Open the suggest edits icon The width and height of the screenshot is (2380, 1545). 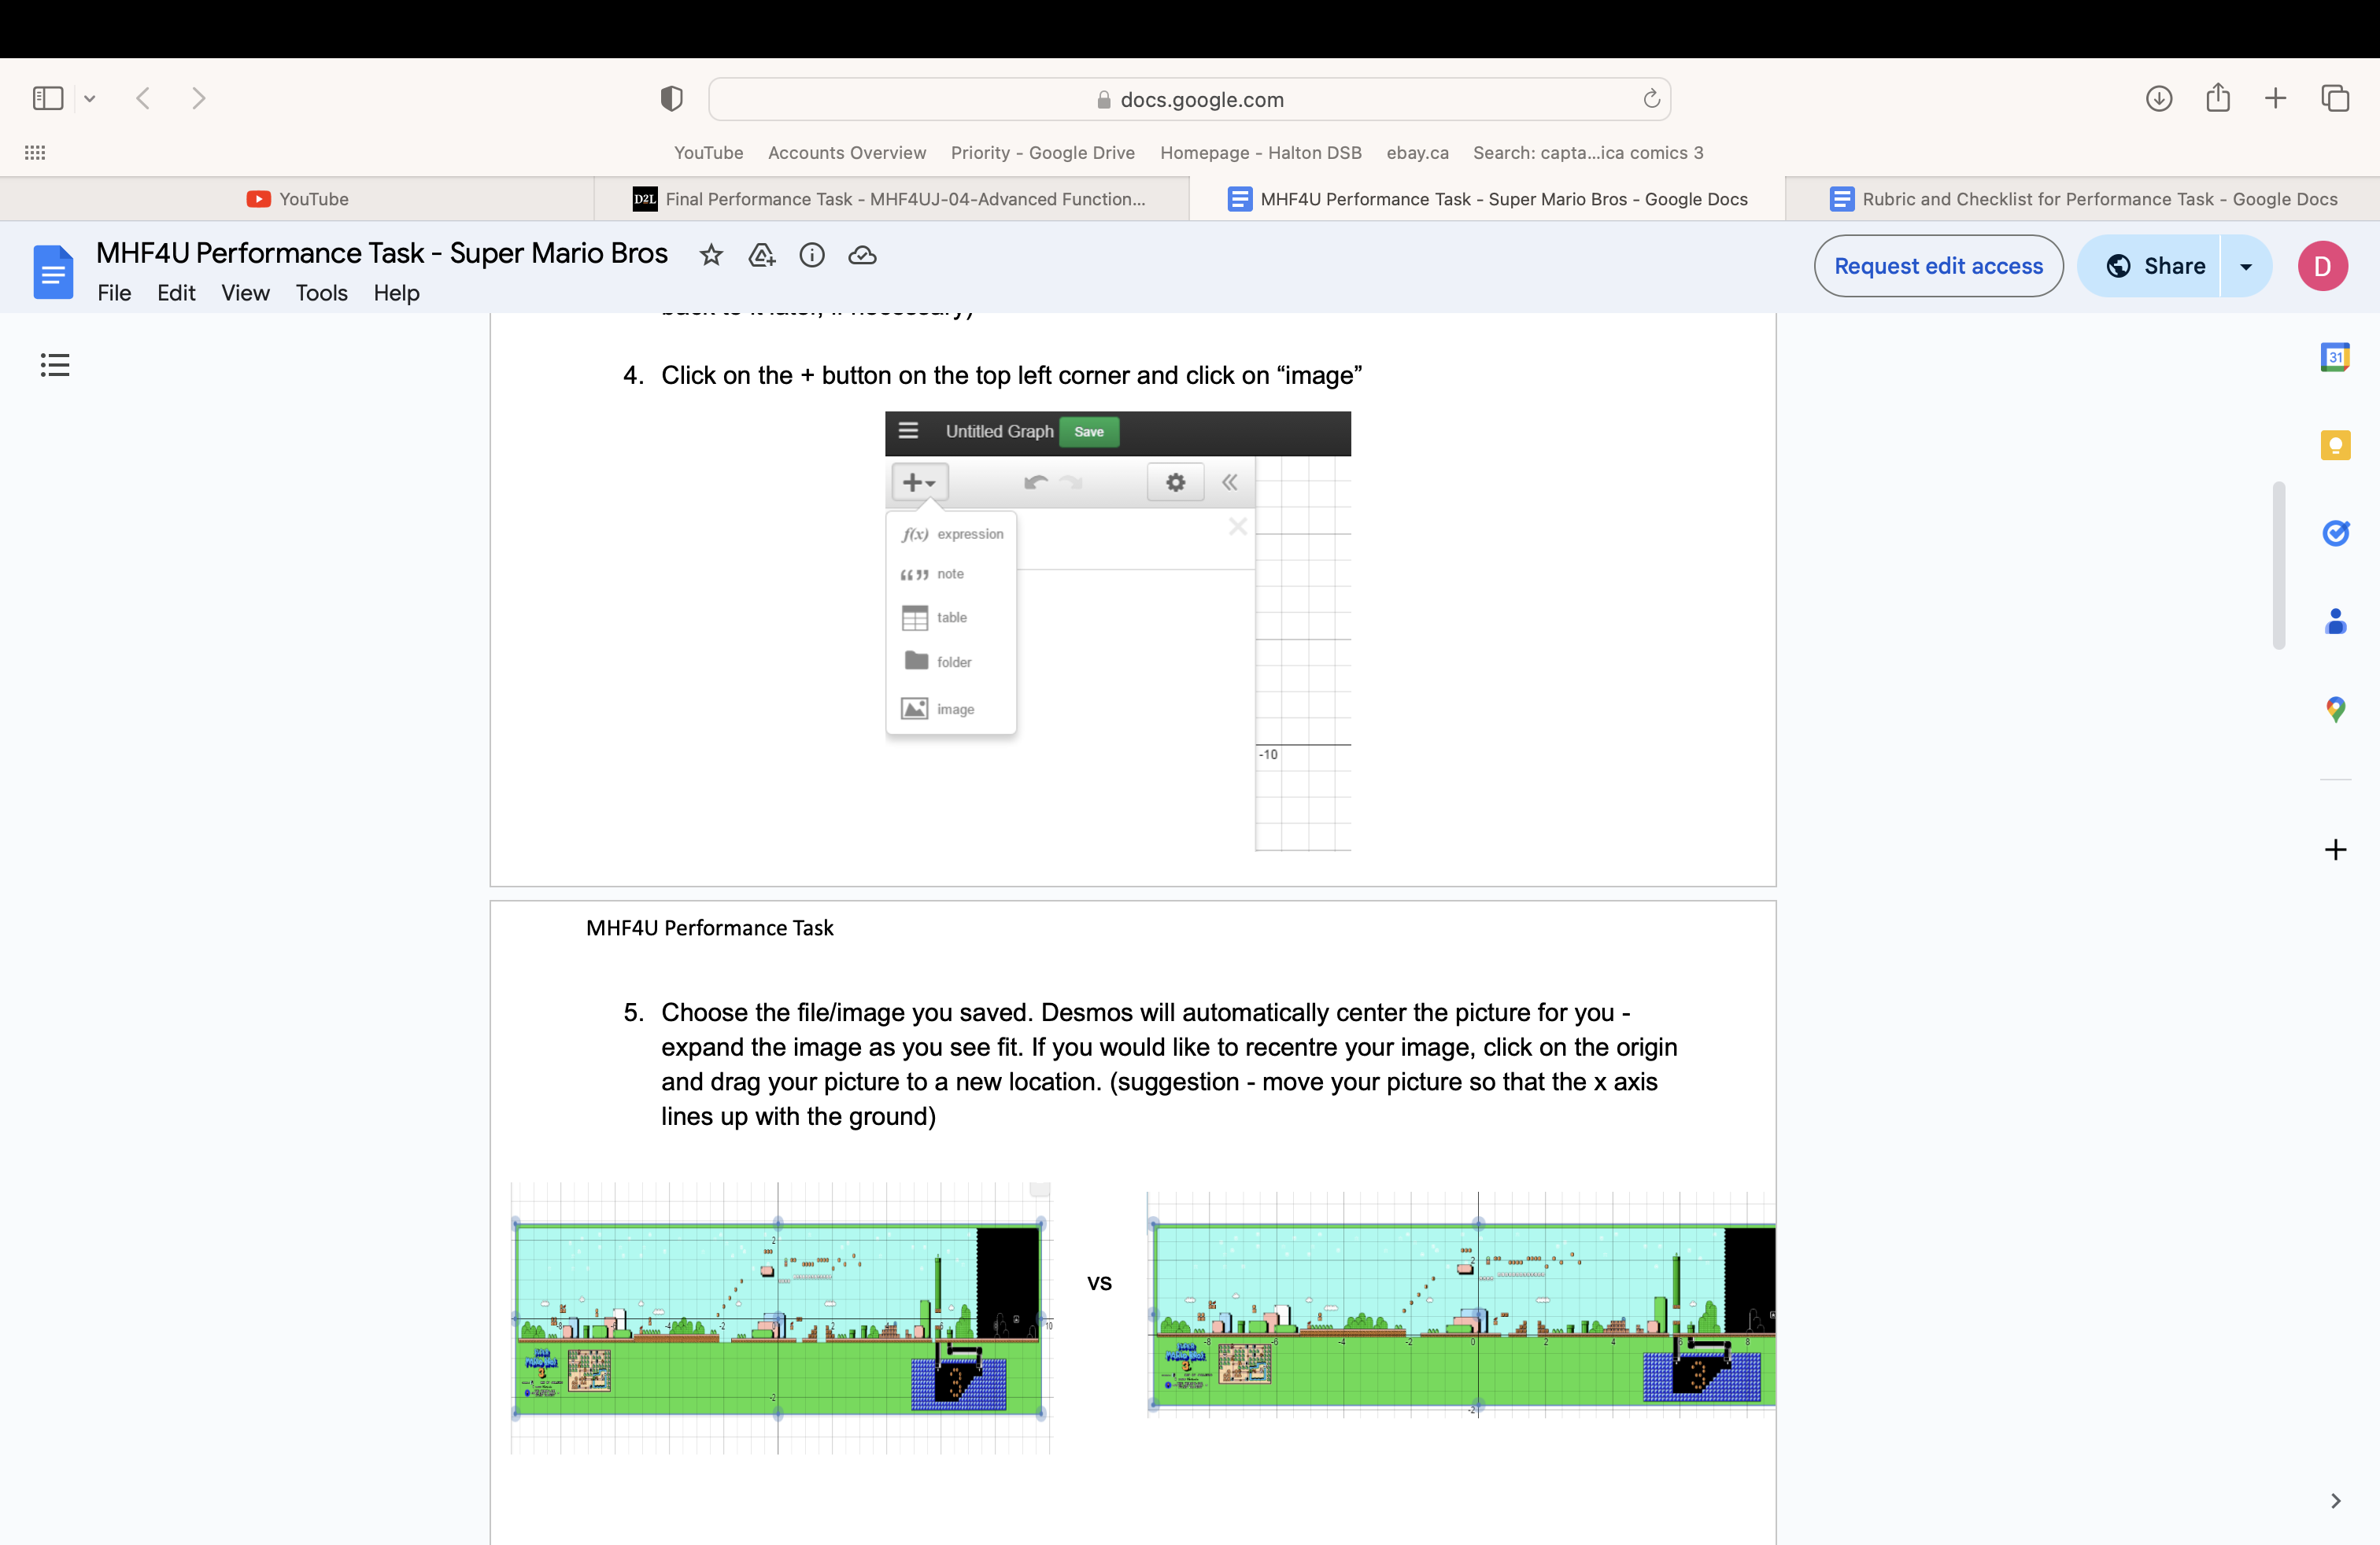tap(761, 255)
